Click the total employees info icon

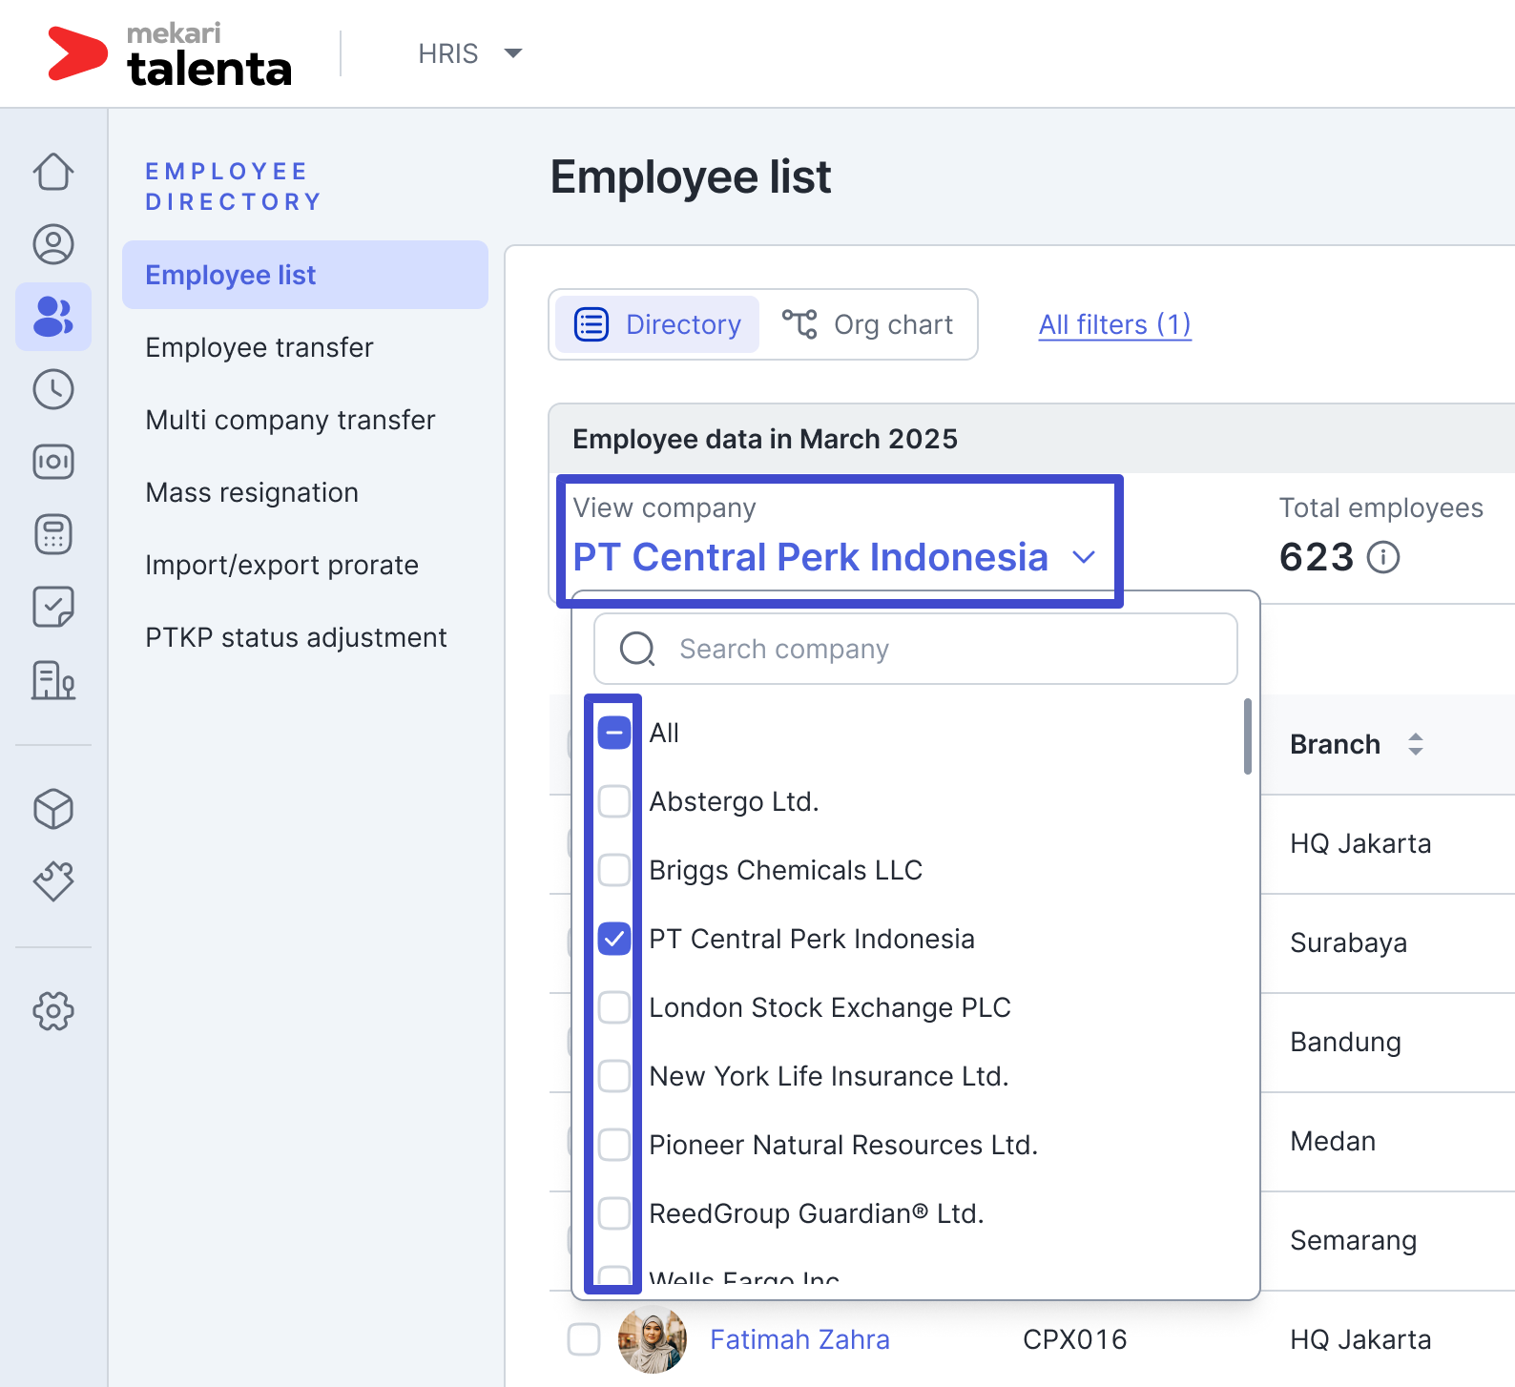tap(1383, 557)
